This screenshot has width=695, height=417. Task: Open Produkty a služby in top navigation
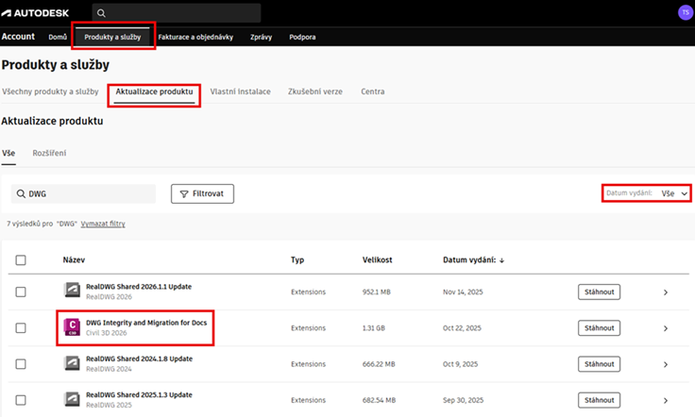tap(112, 37)
